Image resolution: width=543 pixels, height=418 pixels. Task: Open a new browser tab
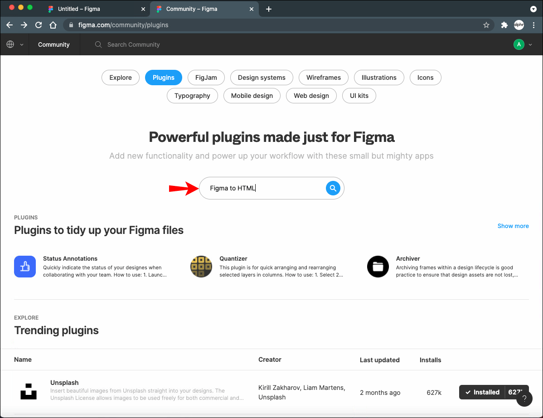(x=268, y=9)
